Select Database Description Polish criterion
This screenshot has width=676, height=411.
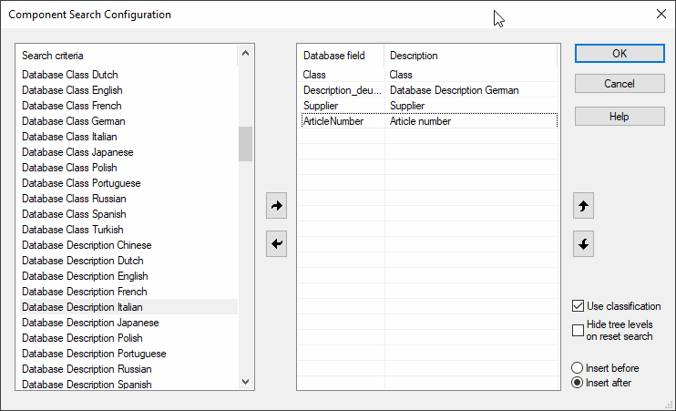click(x=128, y=338)
